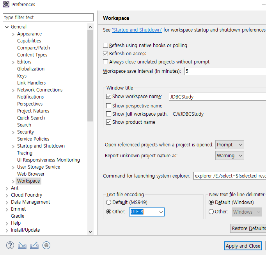
Task: Open Notifications preferences
Action: tap(30, 97)
